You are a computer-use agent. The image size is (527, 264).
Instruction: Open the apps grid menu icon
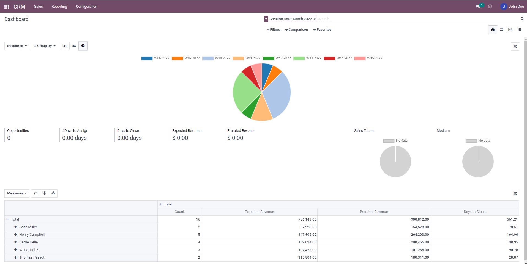(x=7, y=7)
